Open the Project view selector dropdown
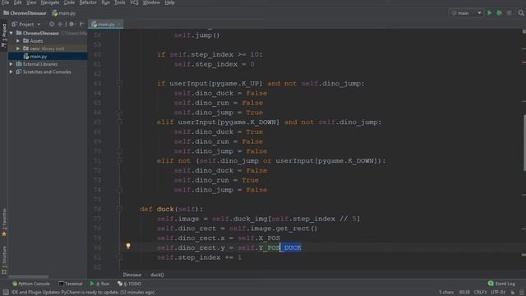 (26, 24)
